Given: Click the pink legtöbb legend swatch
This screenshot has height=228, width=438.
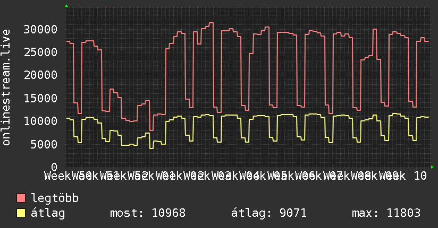Looking at the screenshot, I should coord(21,198).
